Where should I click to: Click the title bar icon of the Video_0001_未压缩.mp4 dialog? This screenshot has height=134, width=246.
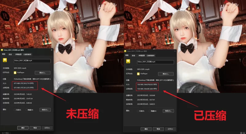pos(2,50)
